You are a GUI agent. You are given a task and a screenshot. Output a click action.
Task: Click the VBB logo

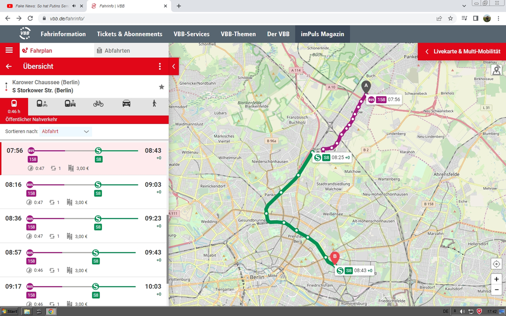[25, 34]
